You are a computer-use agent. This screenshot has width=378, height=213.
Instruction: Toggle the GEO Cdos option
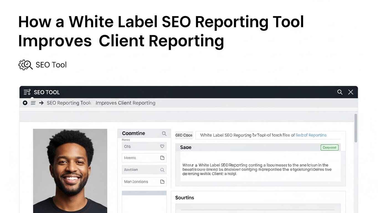pyautogui.click(x=184, y=135)
